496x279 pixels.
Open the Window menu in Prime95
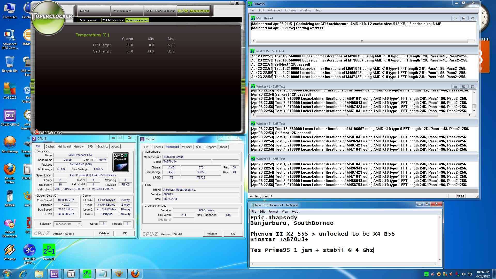[305, 10]
